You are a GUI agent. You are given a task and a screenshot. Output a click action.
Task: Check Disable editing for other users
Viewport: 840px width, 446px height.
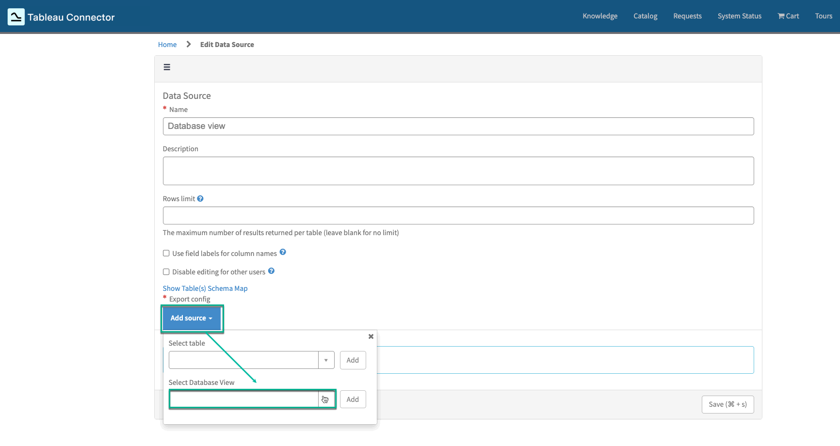pyautogui.click(x=165, y=271)
